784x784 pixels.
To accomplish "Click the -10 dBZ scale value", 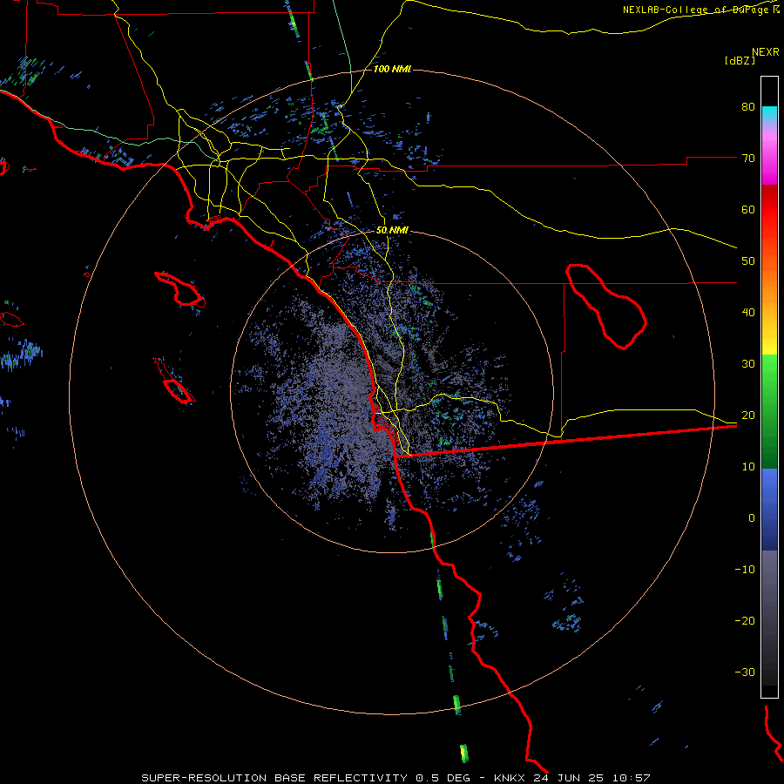I will (745, 570).
